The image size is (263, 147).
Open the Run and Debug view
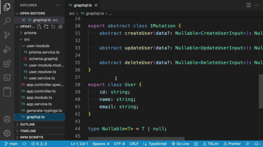click(x=7, y=49)
